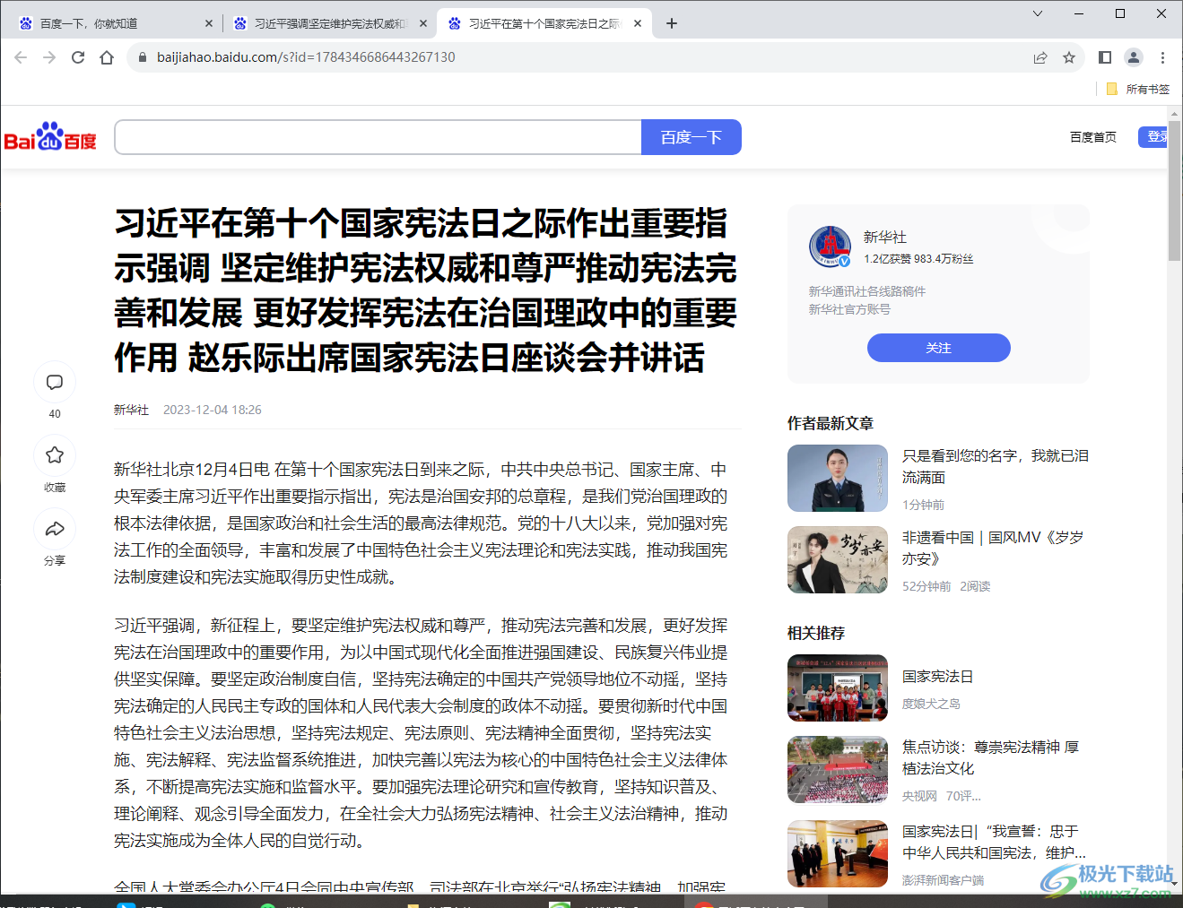
Task: Open the 所有书签 bookmarks folder
Action: (x=1138, y=89)
